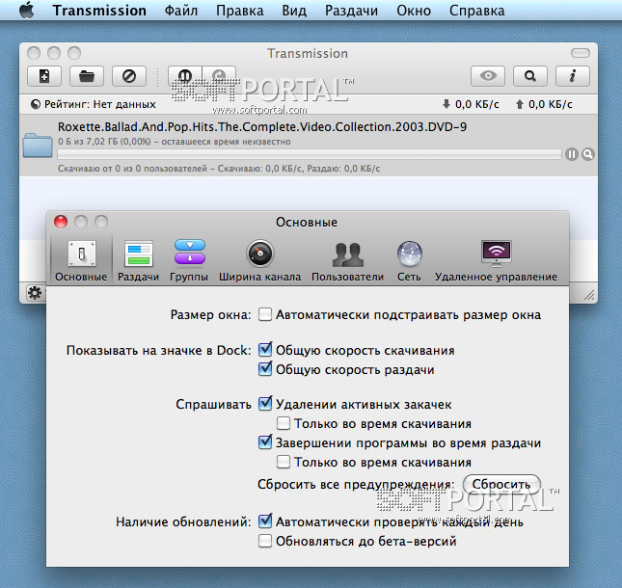Screen dimensions: 622x588
Task: Reveal the Roxette torrent in Finder magnifier
Action: 588,154
